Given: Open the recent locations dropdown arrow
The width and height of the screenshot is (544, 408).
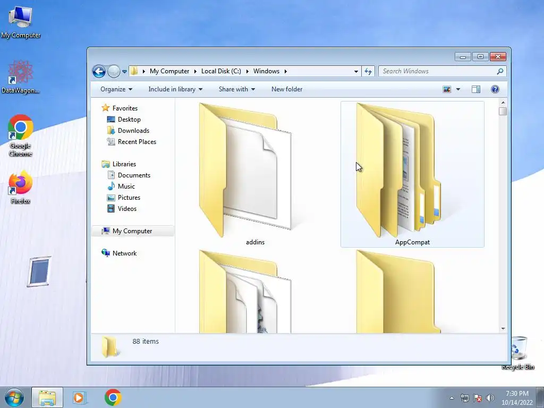Looking at the screenshot, I should click(124, 72).
